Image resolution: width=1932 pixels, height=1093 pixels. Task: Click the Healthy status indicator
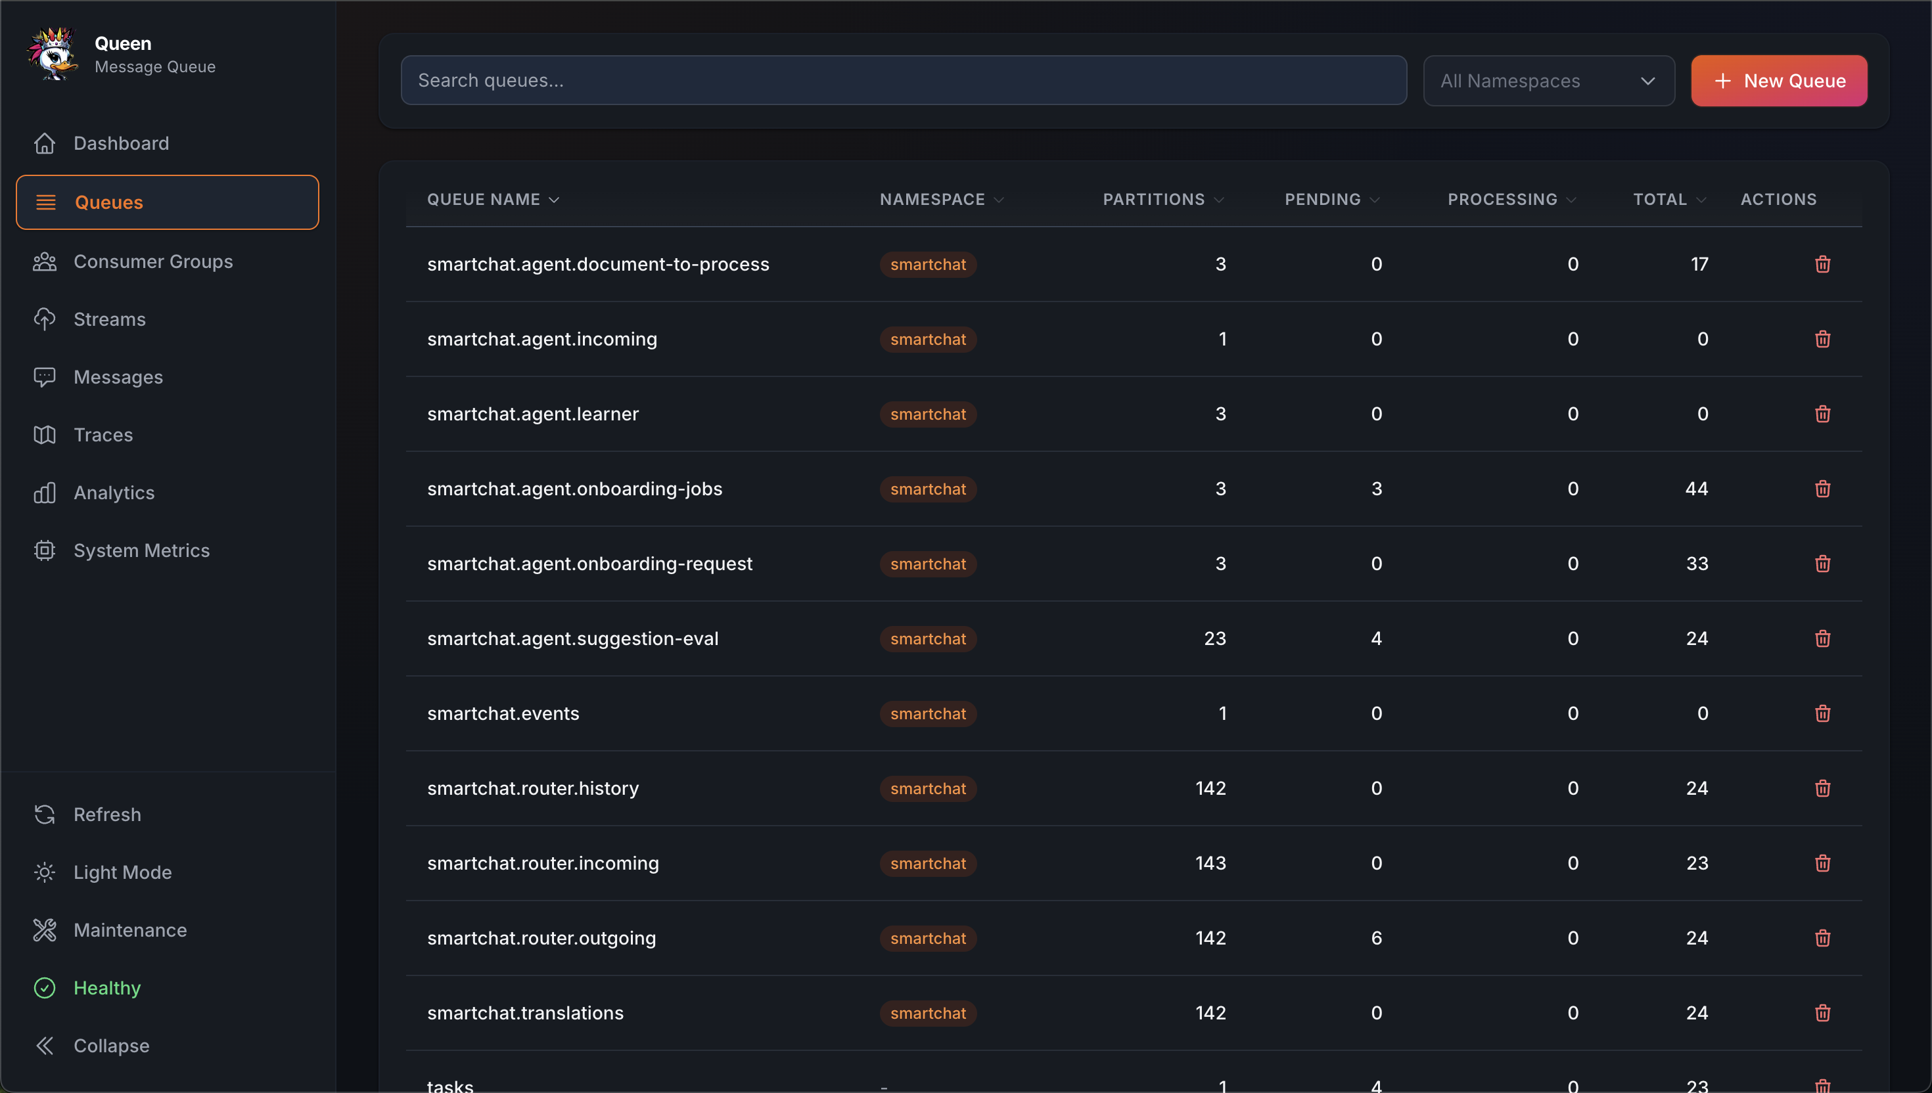[x=106, y=988]
